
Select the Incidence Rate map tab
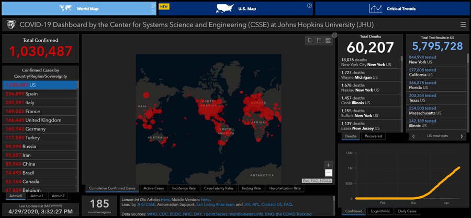pos(184,188)
